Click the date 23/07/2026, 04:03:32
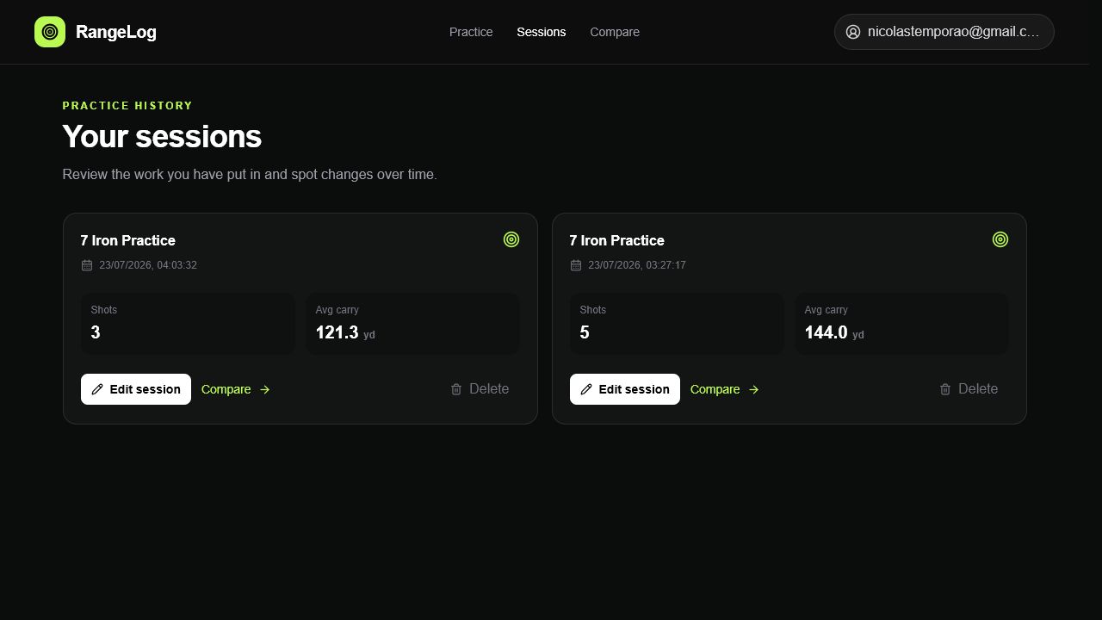The width and height of the screenshot is (1102, 620). [x=148, y=265]
